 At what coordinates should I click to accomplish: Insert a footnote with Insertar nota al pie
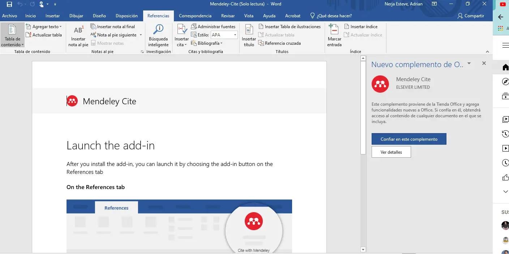point(78,35)
